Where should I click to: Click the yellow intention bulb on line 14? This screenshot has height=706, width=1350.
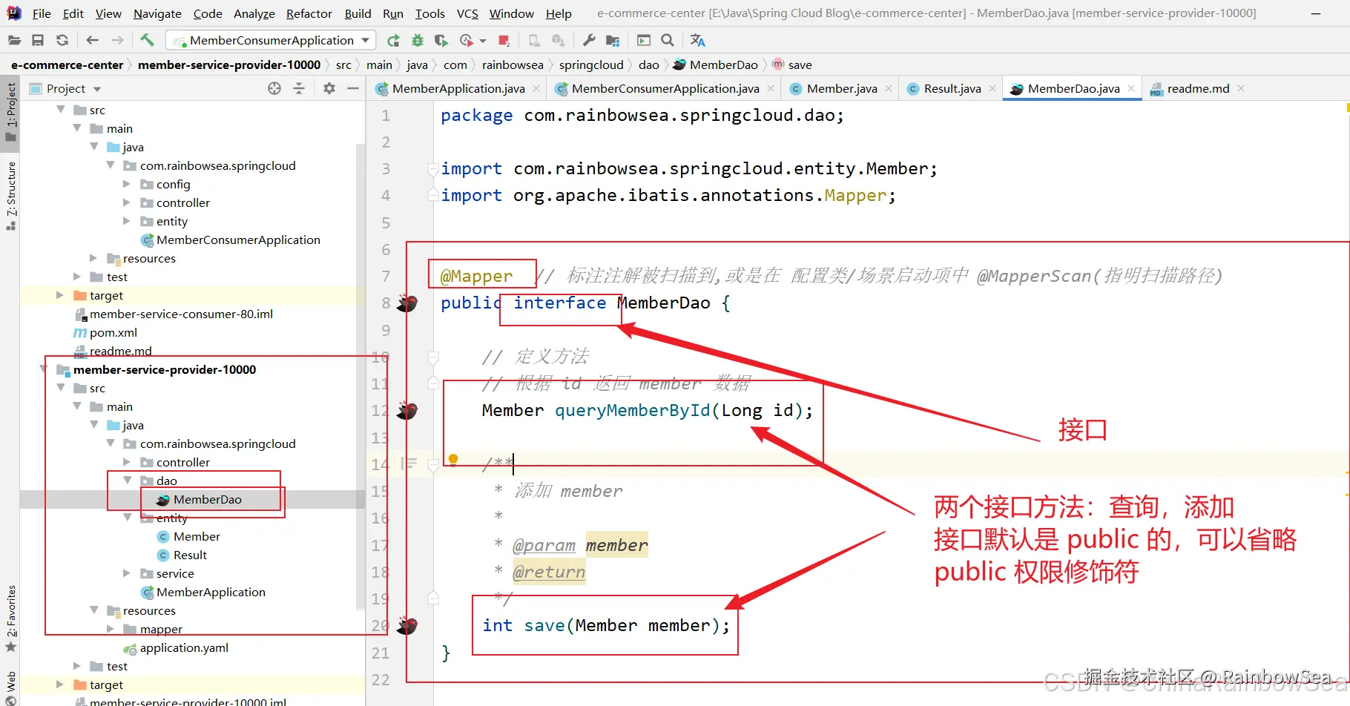pos(453,460)
